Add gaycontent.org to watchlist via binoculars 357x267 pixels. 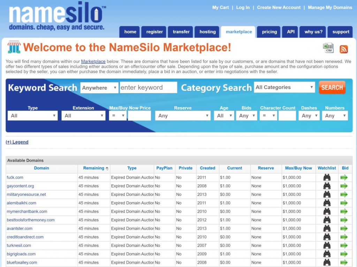(327, 186)
